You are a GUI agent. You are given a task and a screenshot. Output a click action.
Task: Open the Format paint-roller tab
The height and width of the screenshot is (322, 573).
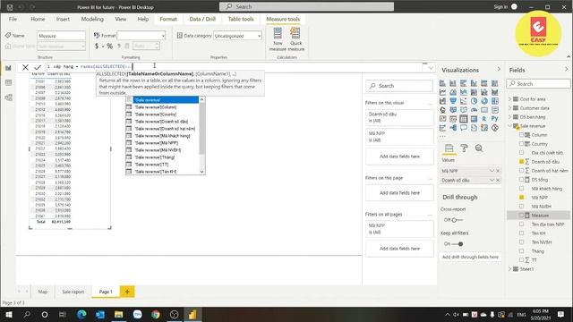(464, 148)
